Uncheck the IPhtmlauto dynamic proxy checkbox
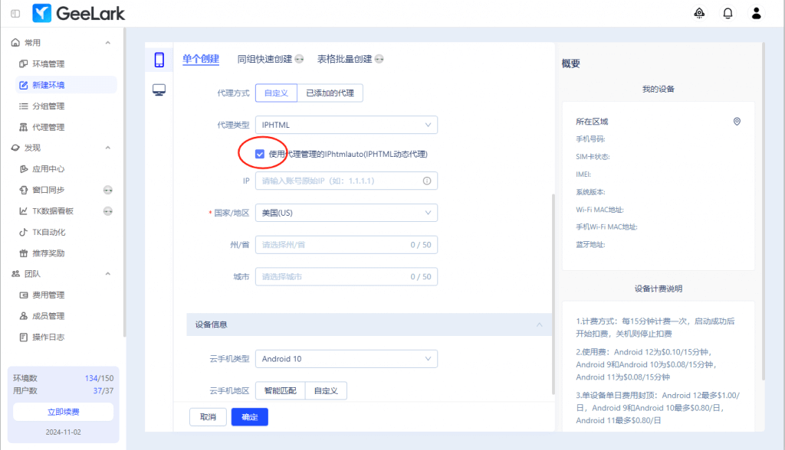This screenshot has height=450, width=785. pos(260,154)
